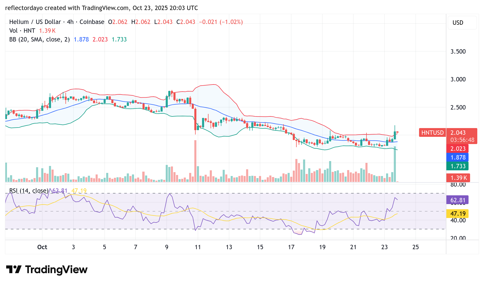484x285 pixels.
Task: Click the 1.39 K volume axis tag
Action: click(458, 178)
